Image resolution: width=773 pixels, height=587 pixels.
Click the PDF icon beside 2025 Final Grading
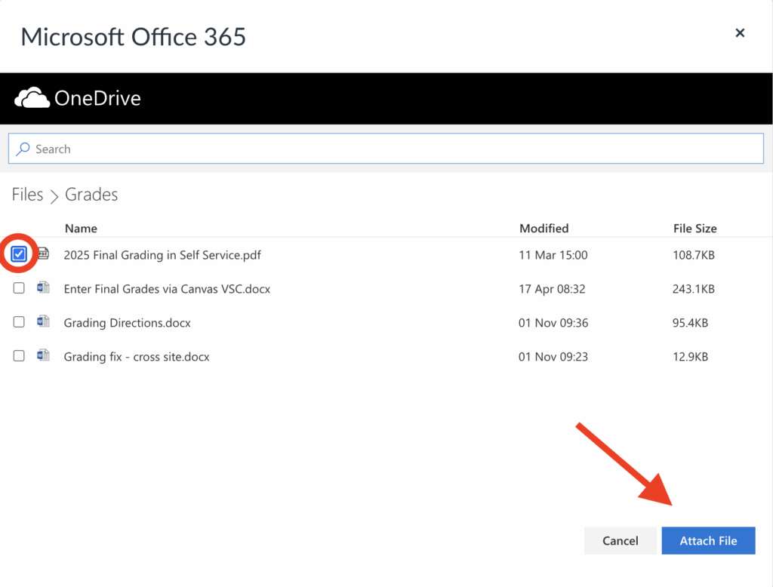pyautogui.click(x=42, y=255)
